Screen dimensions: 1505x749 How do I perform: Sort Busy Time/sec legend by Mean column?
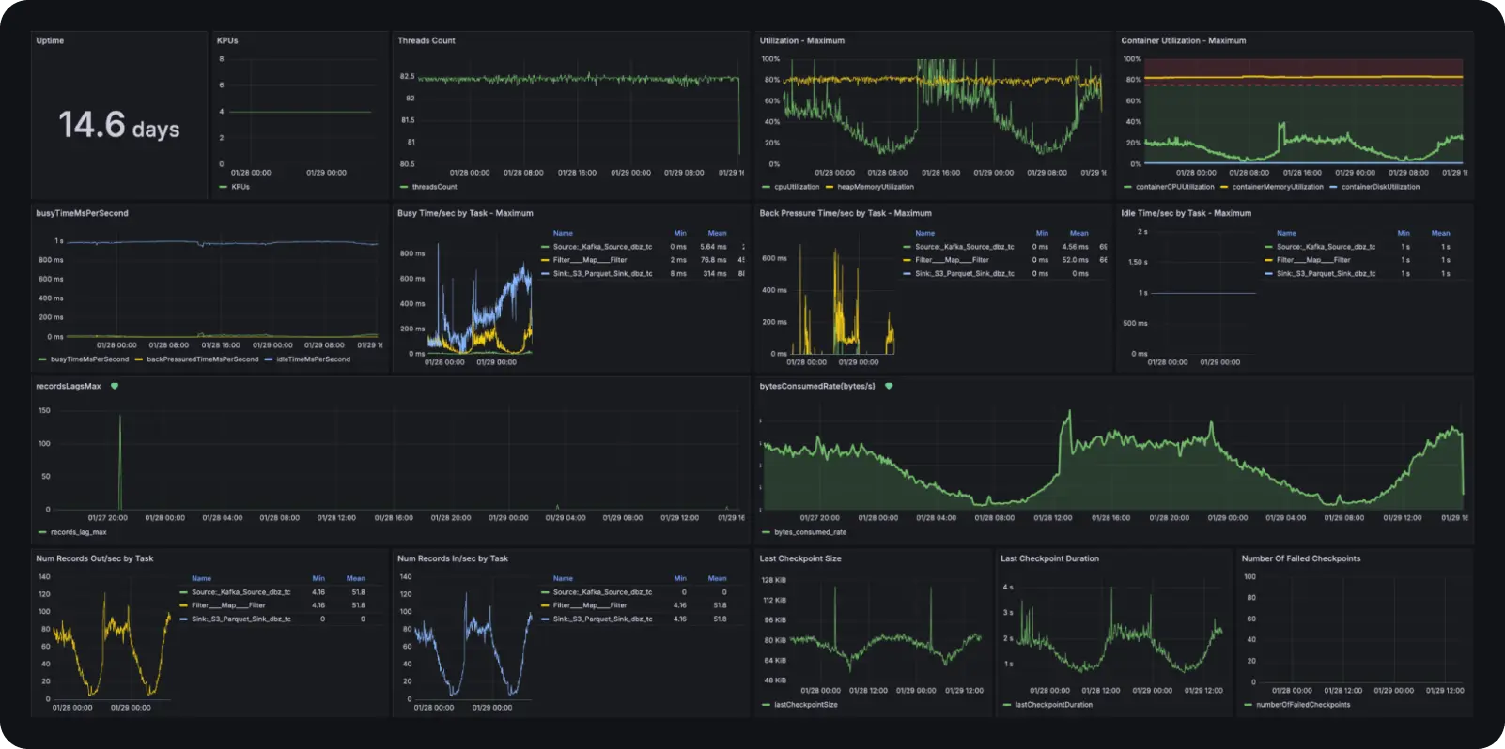717,233
